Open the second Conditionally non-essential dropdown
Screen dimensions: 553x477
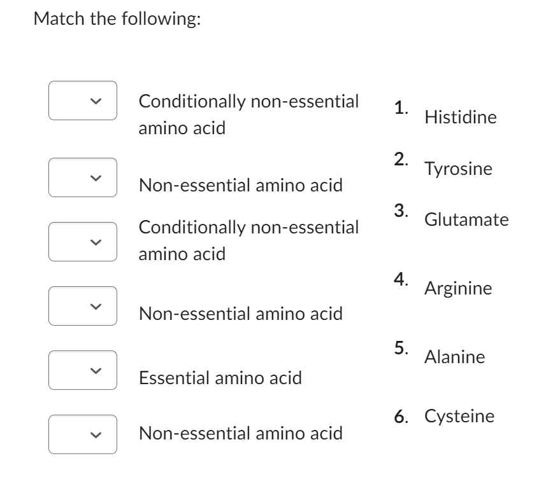point(82,242)
